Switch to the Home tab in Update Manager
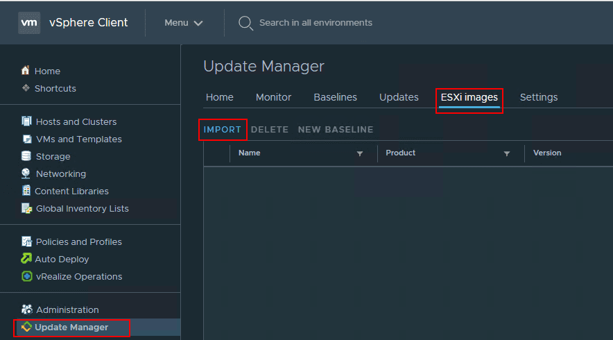The image size is (613, 340). pos(220,97)
